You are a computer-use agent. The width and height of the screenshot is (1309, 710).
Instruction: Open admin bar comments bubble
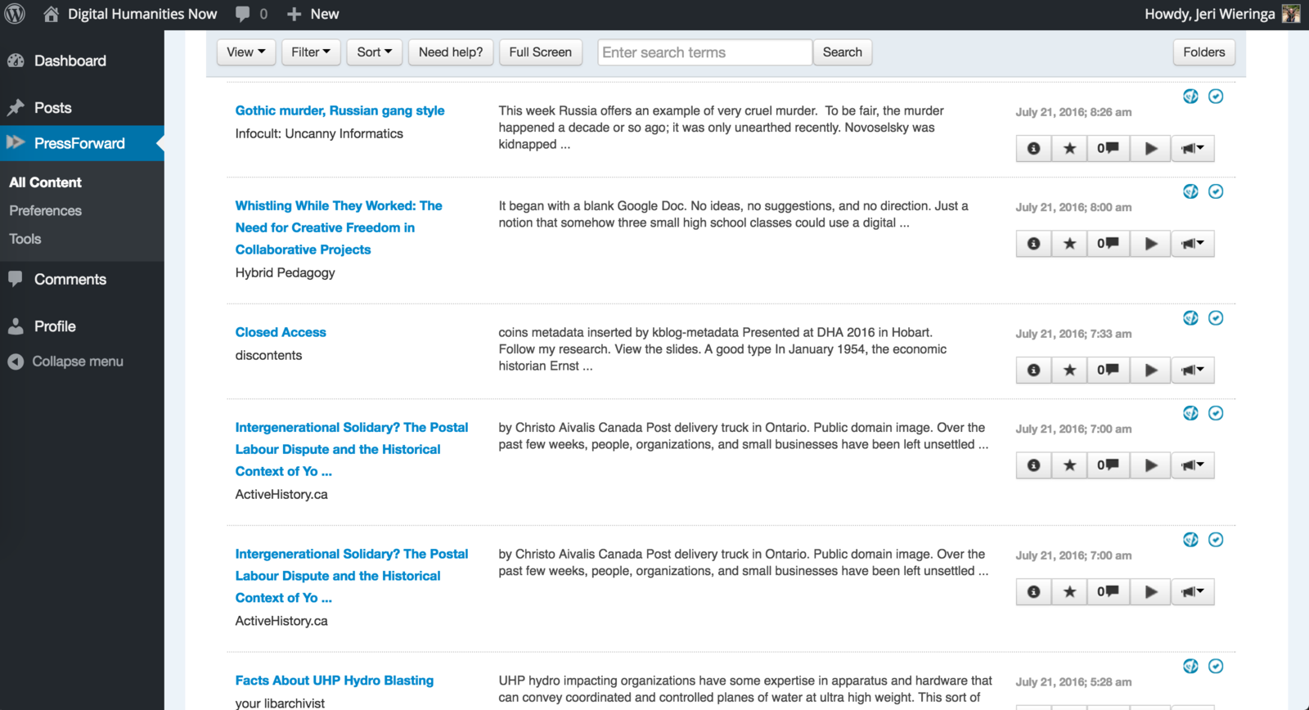(251, 14)
